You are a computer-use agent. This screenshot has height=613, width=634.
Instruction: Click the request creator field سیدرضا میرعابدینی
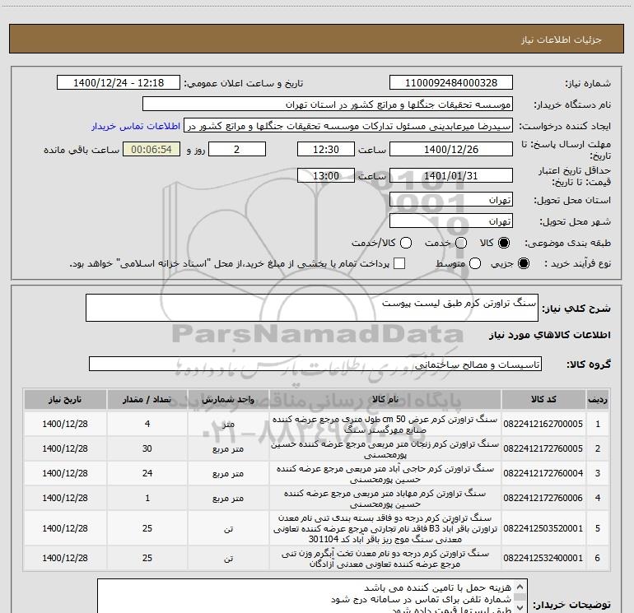(x=348, y=126)
